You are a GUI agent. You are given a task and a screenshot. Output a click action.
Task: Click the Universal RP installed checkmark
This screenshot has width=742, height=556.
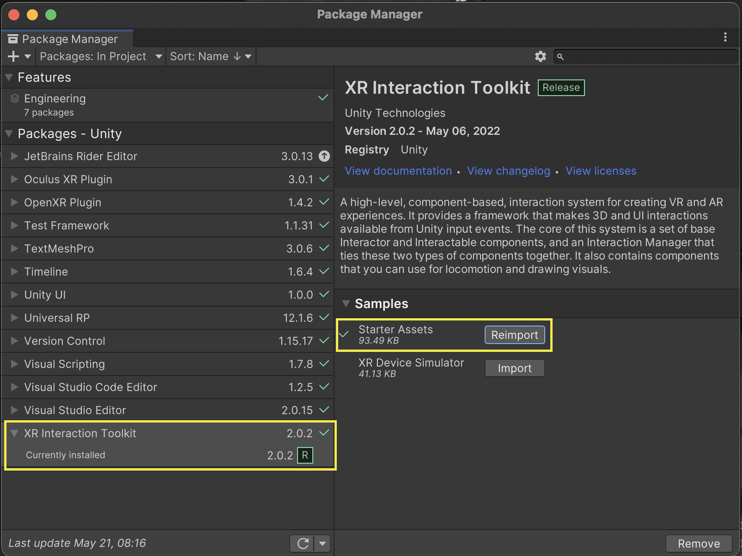tap(324, 317)
